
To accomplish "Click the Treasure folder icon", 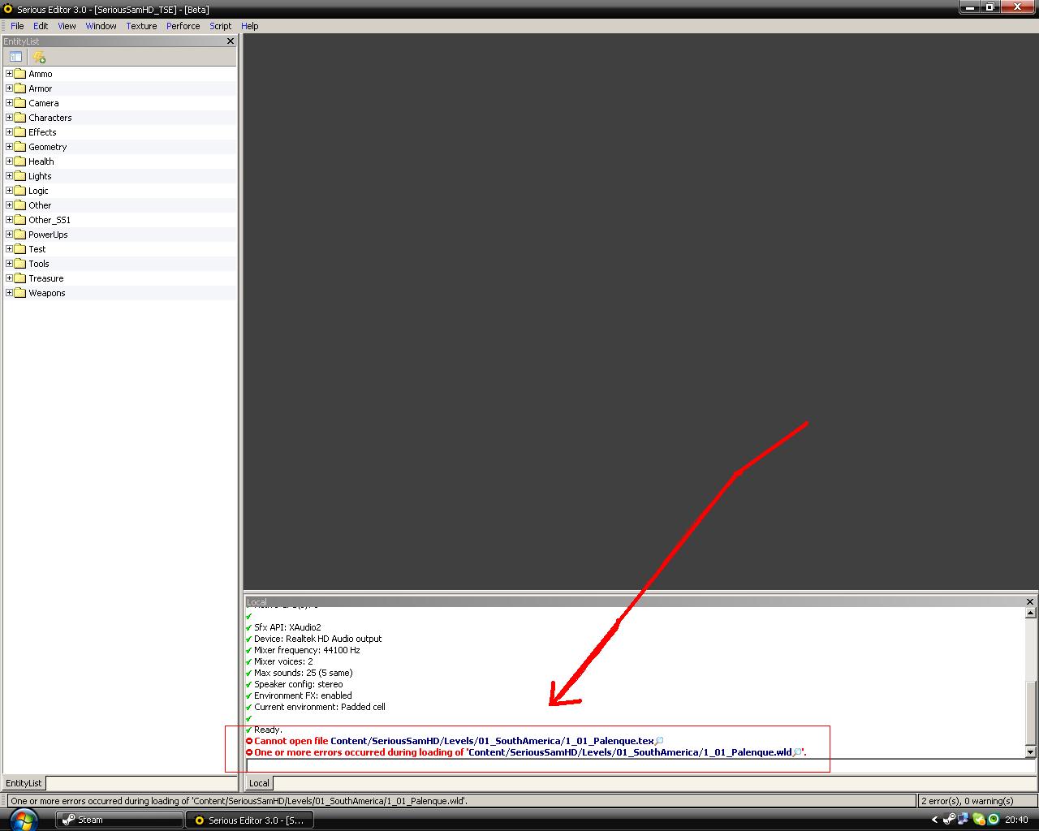I will click(x=20, y=278).
